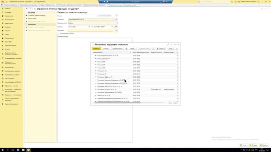Toggle the Устанавливать лимиты checkbox
This screenshot has width=271, height=152.
tap(58, 34)
